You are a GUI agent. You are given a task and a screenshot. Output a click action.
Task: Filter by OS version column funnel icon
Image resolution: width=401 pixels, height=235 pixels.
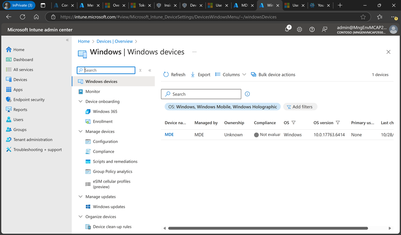tap(338, 123)
